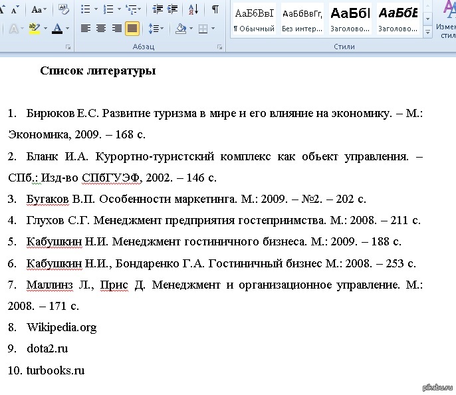456x395 pixels.
Task: Go to the next row of styles
Action: (427, 19)
